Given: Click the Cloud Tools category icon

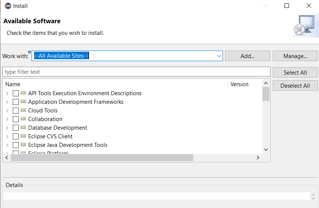Looking at the screenshot, I should point(23,110).
